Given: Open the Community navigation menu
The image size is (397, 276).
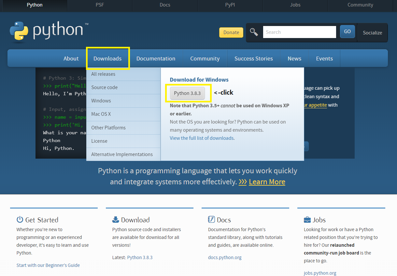Looking at the screenshot, I should [205, 59].
